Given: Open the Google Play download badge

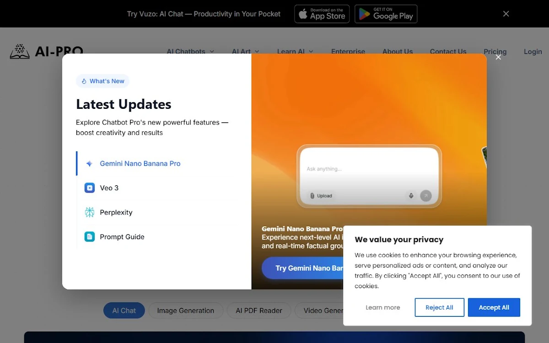Looking at the screenshot, I should 386,14.
